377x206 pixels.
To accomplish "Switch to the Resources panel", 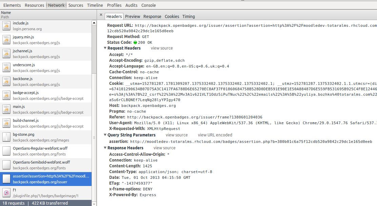I will [34, 5].
